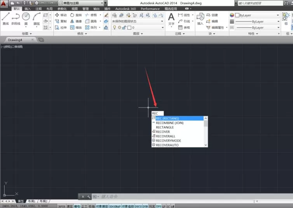Image resolution: width=293 pixels, height=208 pixels.
Task: Toggle Object Snap (对象捕捉) in status bar
Action: pyautogui.click(x=102, y=206)
